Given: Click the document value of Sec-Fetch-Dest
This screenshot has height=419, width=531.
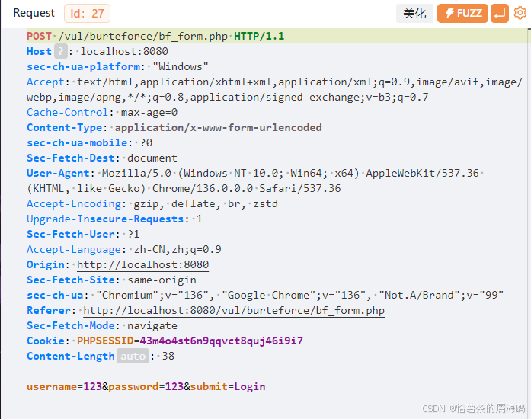Looking at the screenshot, I should [x=152, y=158].
